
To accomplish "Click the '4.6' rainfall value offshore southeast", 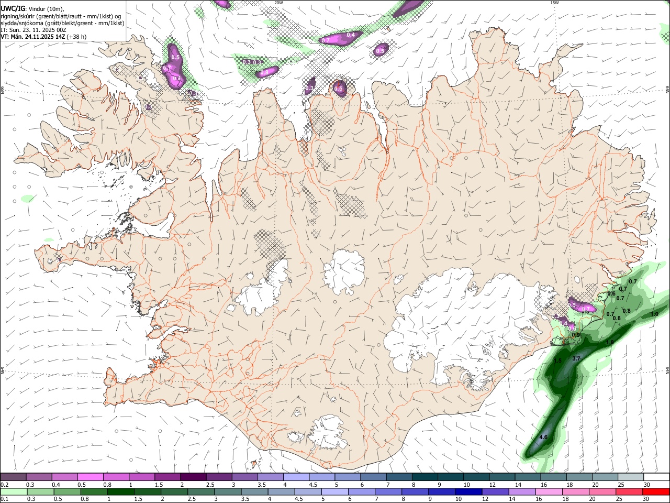I will [x=543, y=437].
